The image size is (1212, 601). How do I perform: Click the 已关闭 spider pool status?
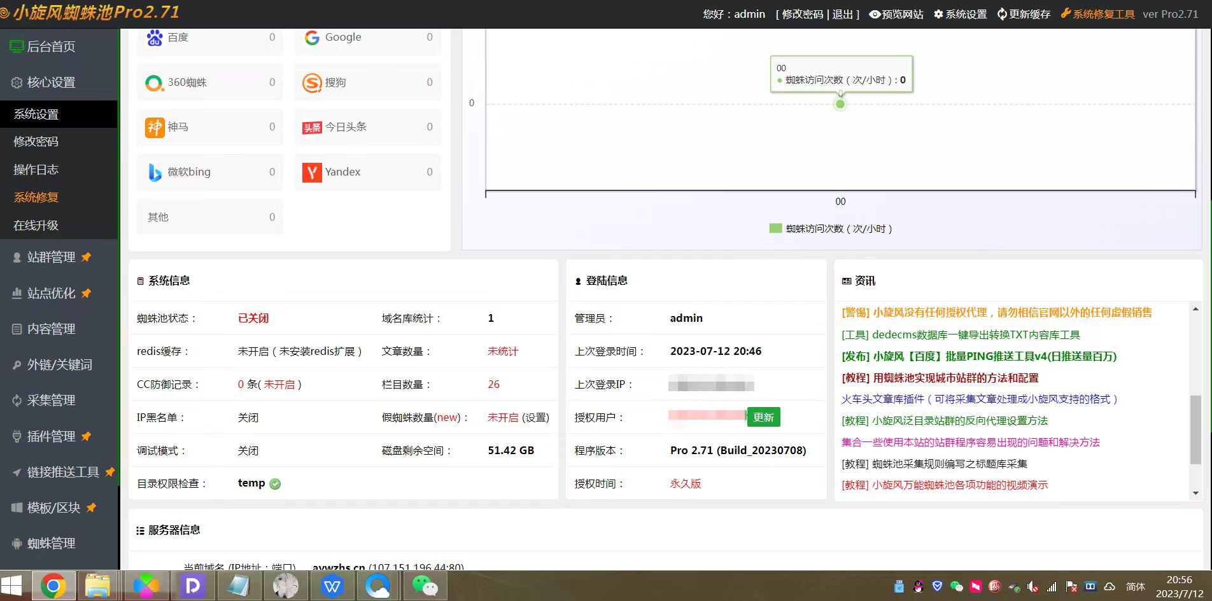[x=253, y=318]
